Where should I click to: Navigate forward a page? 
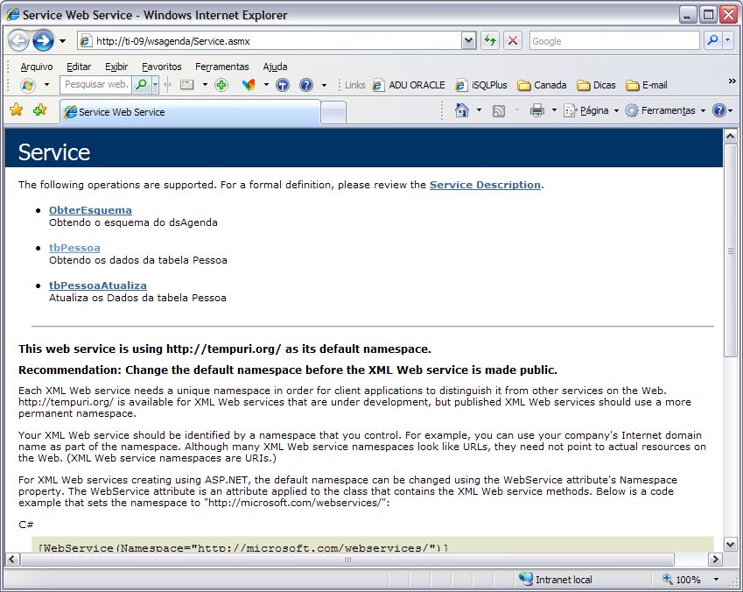click(42, 40)
